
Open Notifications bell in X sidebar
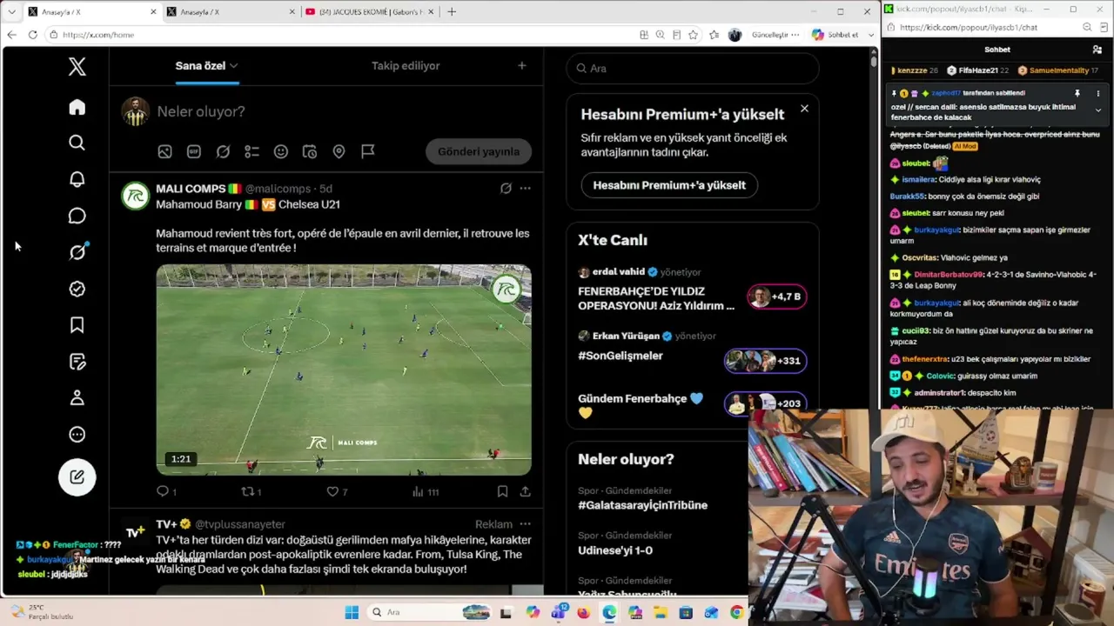point(77,179)
